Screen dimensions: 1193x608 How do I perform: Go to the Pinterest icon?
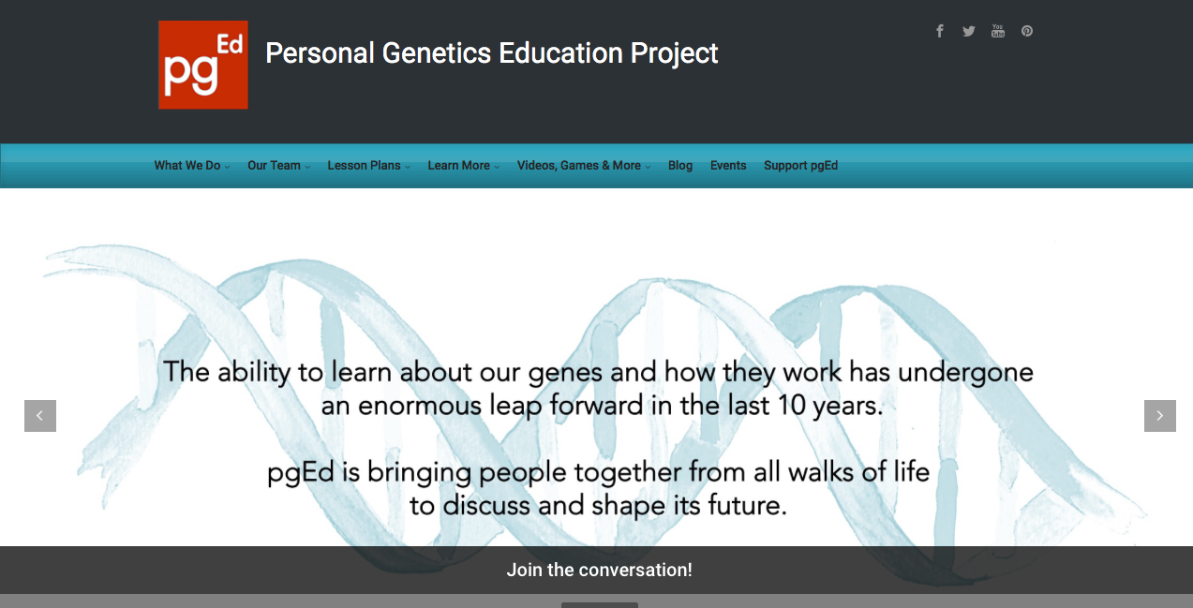tap(1027, 31)
